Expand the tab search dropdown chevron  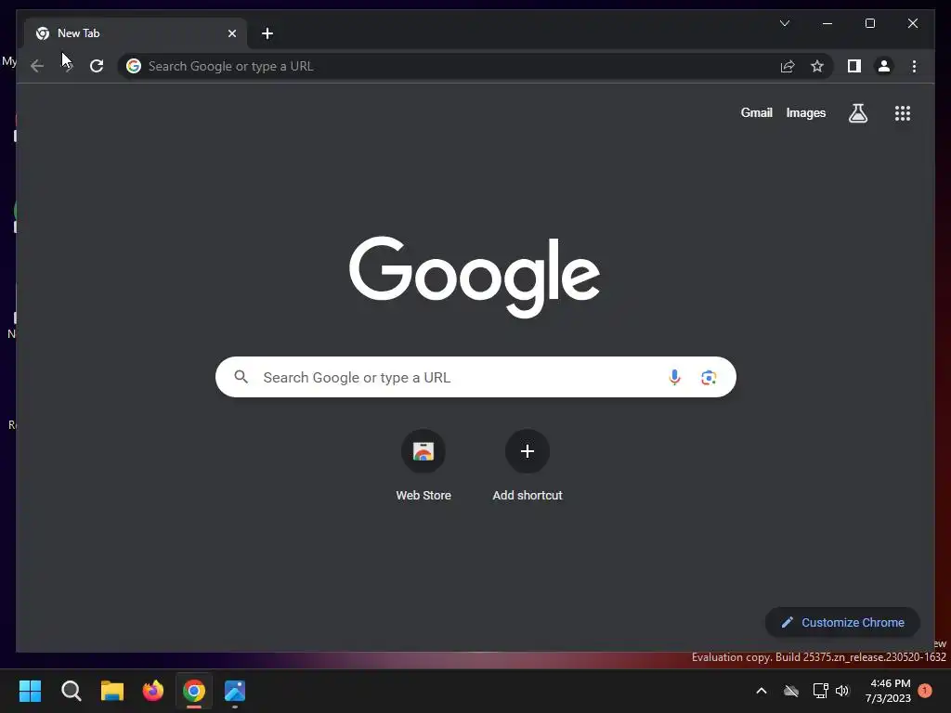[x=784, y=23]
